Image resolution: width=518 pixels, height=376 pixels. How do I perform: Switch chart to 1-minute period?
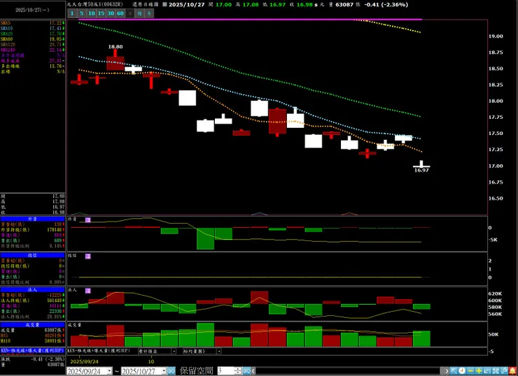click(72, 13)
